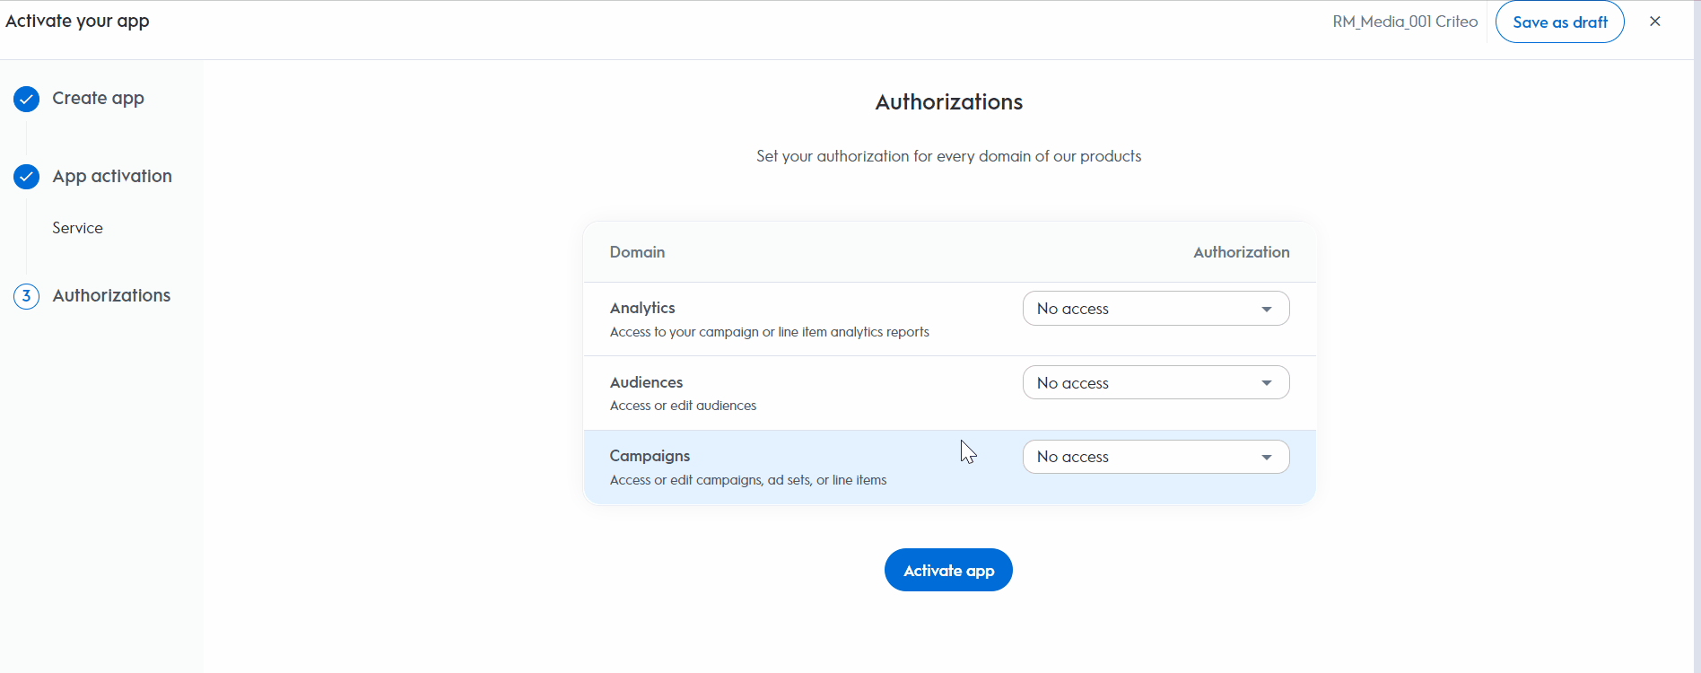Click the Create app checkmark icon

27,99
